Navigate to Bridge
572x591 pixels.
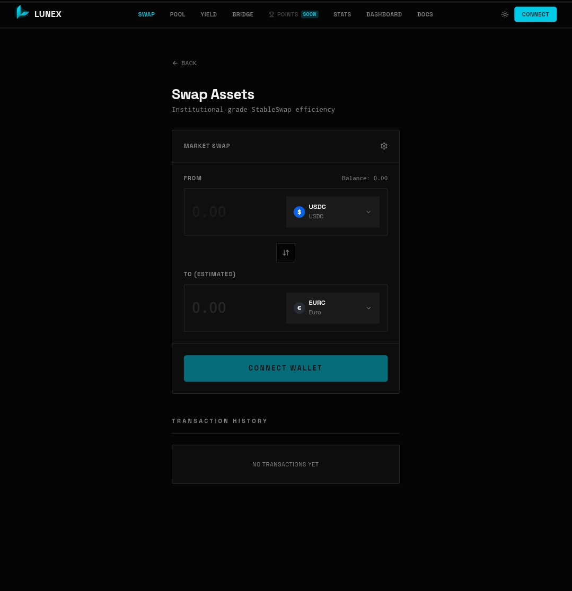[242, 14]
